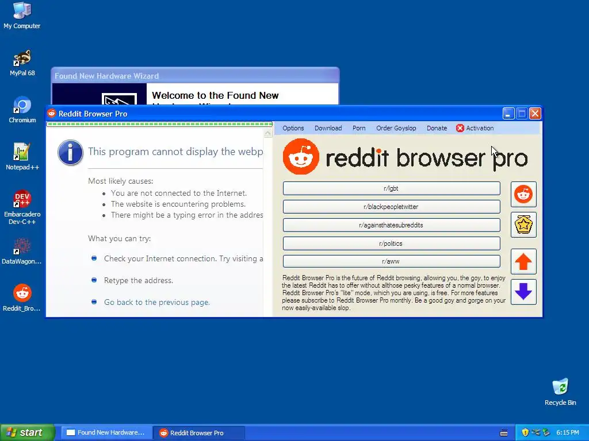This screenshot has width=589, height=441.
Task: Launch Notepad++ desktop shortcut
Action: point(22,157)
